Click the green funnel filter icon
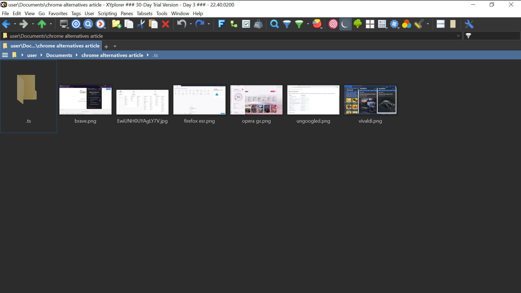The image size is (521, 293). 299,24
